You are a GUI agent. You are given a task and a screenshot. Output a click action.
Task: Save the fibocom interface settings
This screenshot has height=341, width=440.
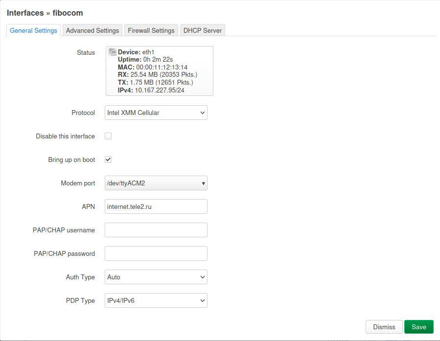(x=418, y=327)
